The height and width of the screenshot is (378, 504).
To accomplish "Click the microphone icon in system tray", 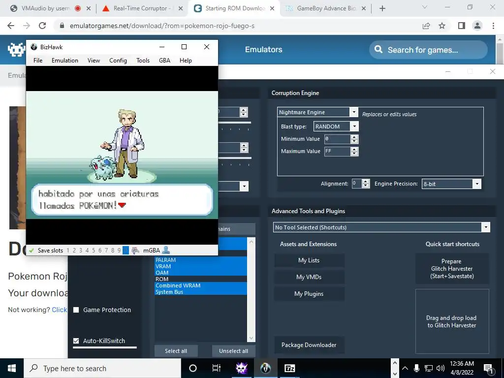I will click(416, 368).
